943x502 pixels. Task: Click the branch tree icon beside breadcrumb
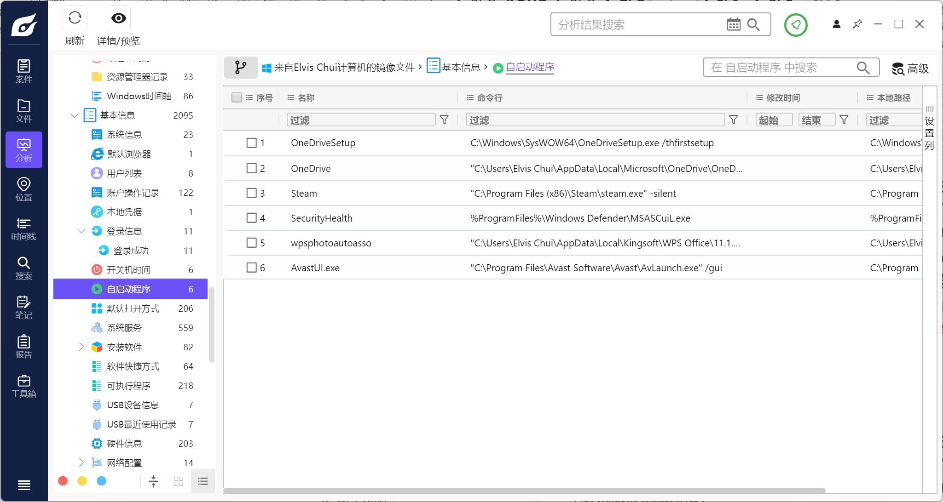point(240,68)
